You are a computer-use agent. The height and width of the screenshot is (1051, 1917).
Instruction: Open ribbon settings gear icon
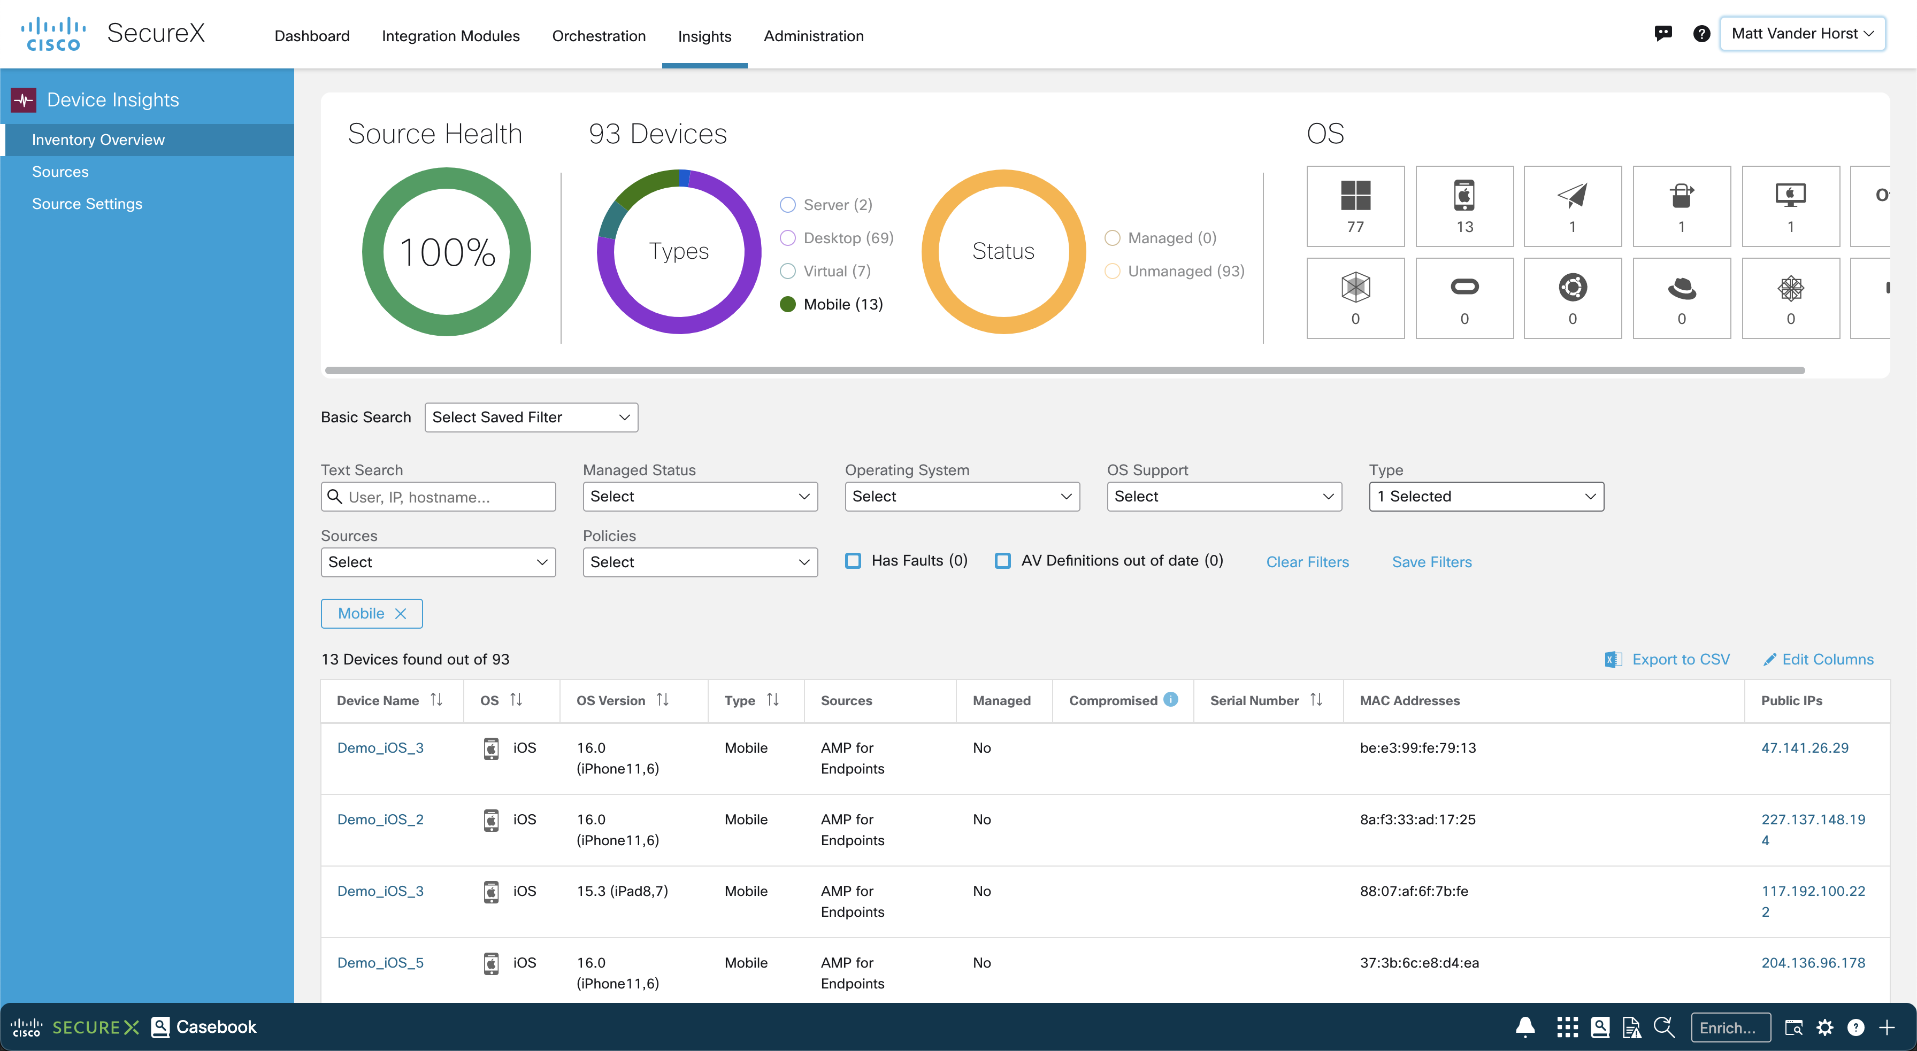click(1824, 1027)
